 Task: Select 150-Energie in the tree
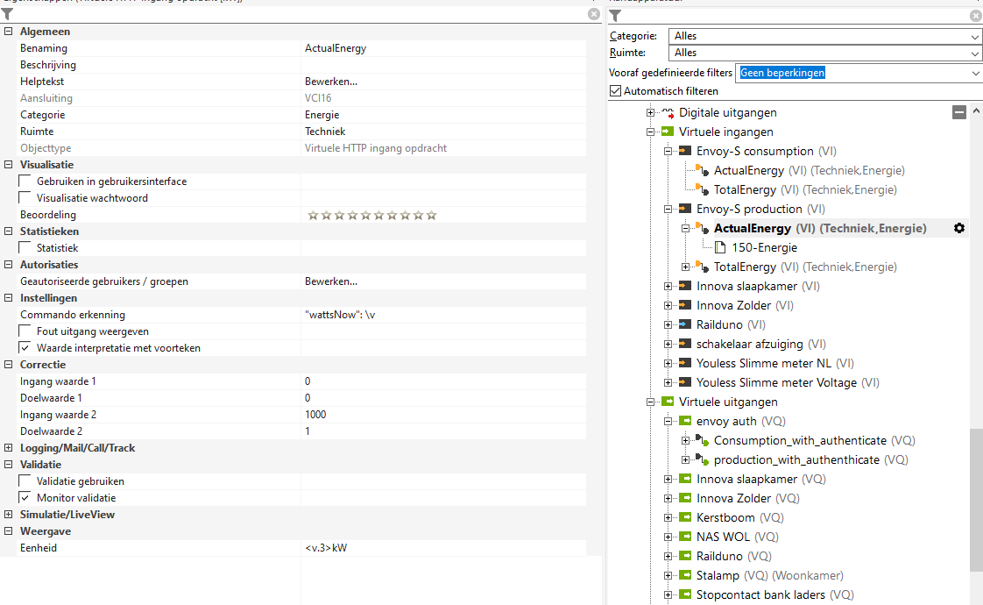click(764, 247)
